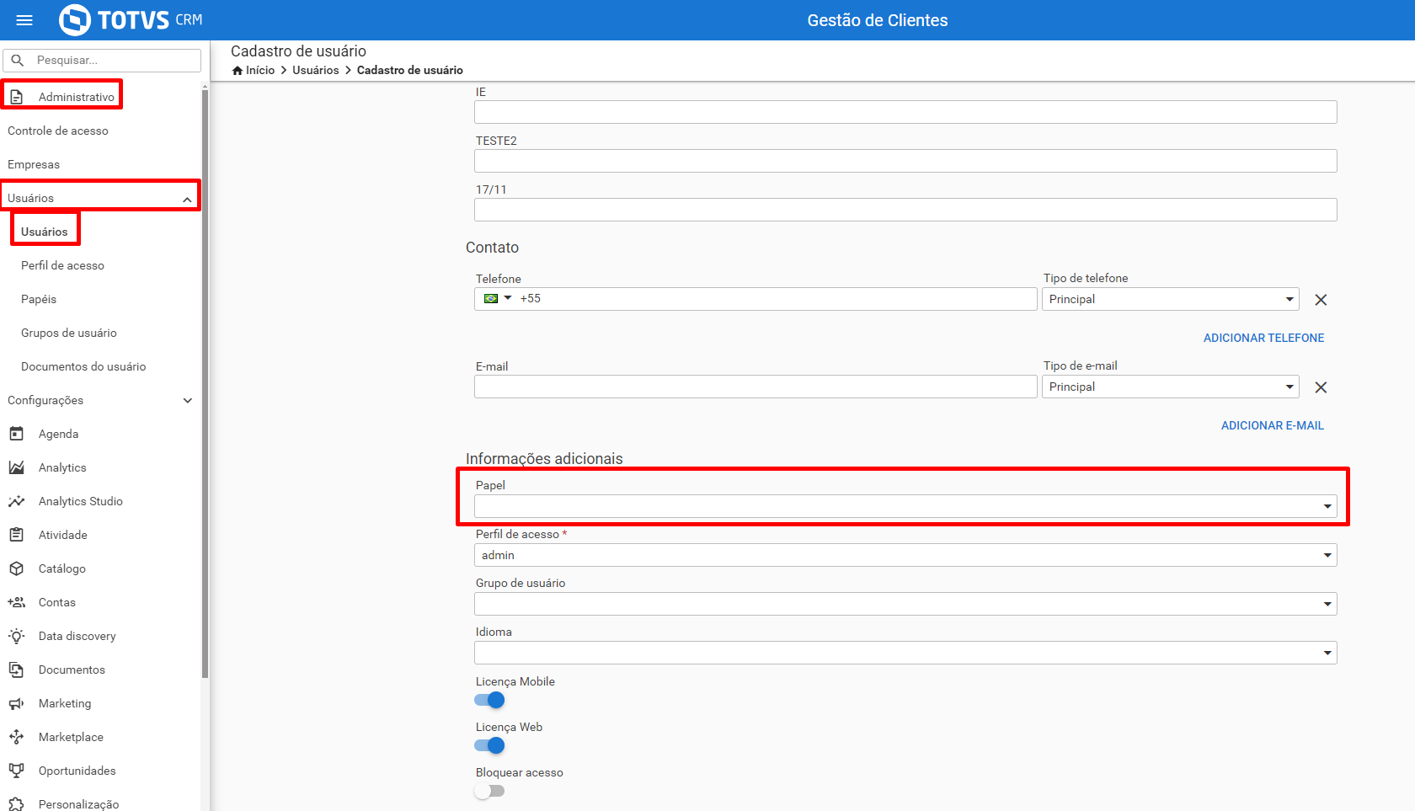Click the Marketing megaphone icon

[17, 703]
